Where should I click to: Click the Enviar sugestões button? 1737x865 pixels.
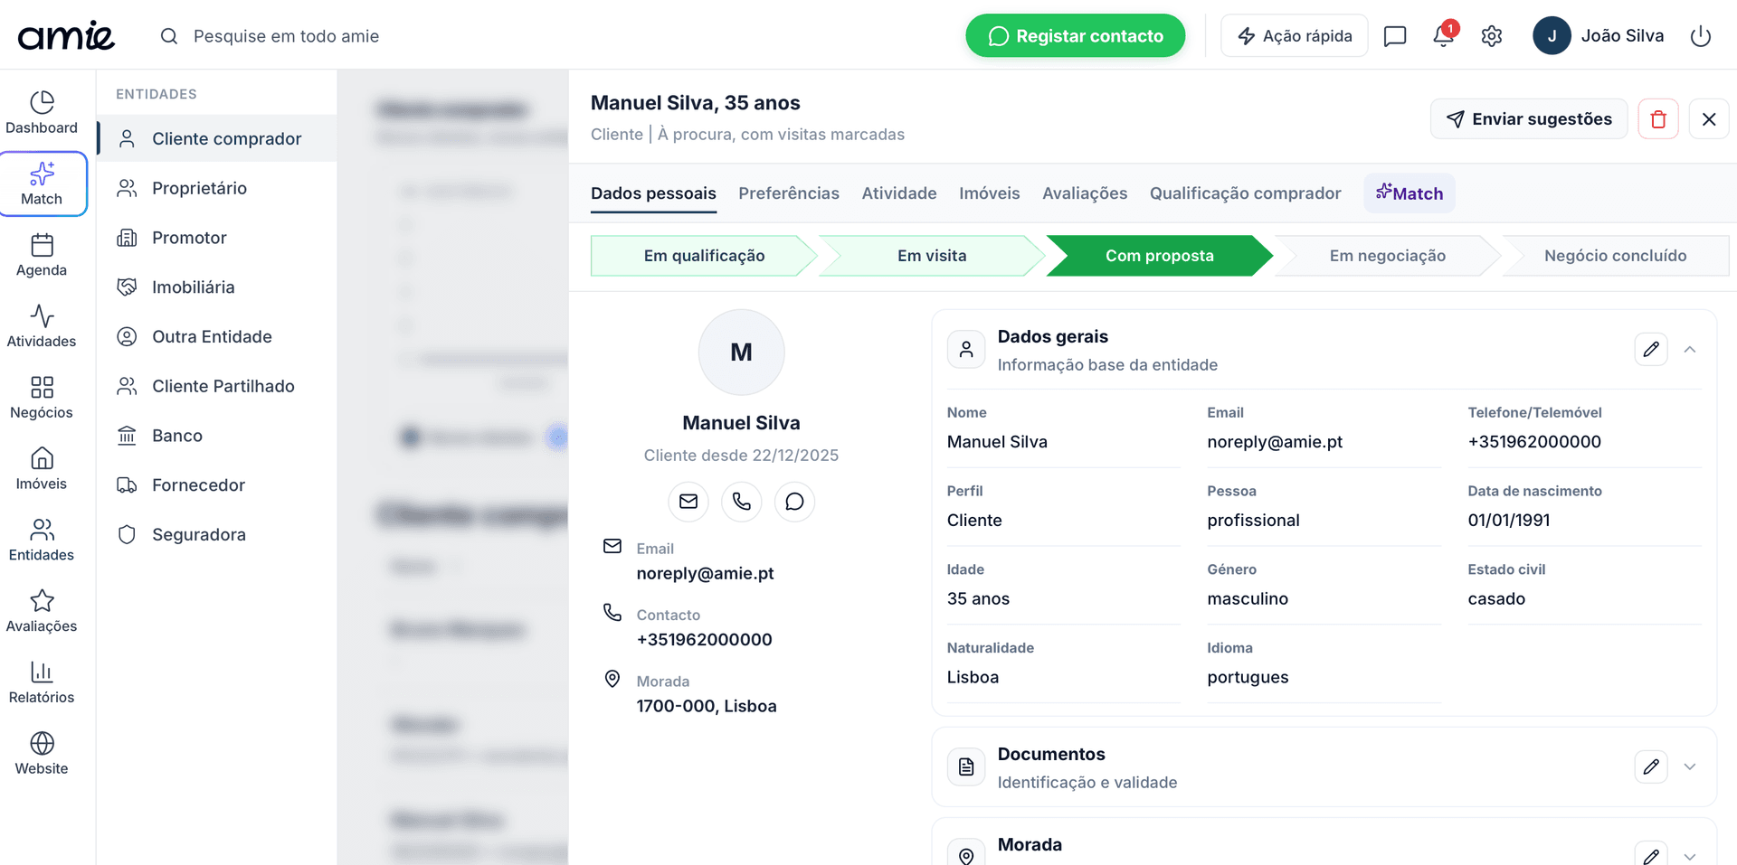pyautogui.click(x=1528, y=119)
